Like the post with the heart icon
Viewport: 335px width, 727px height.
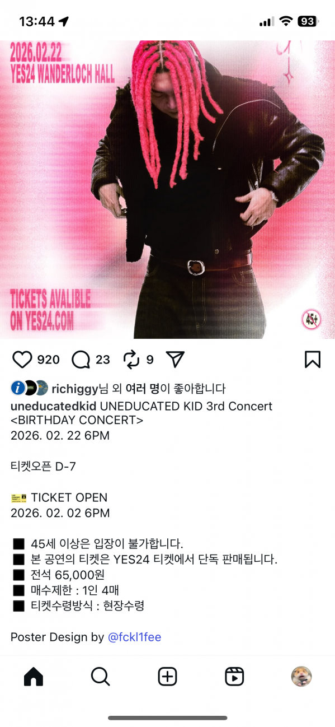(22, 360)
